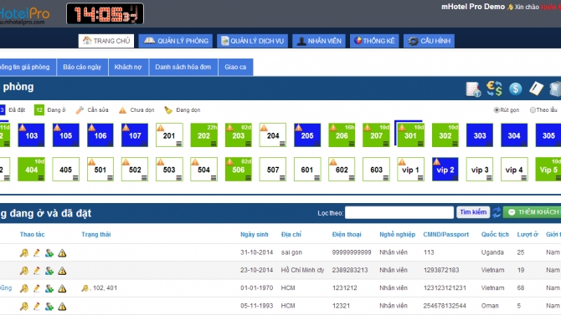
Task: Open menu icon on vip 4 tile
Action: [x=524, y=178]
